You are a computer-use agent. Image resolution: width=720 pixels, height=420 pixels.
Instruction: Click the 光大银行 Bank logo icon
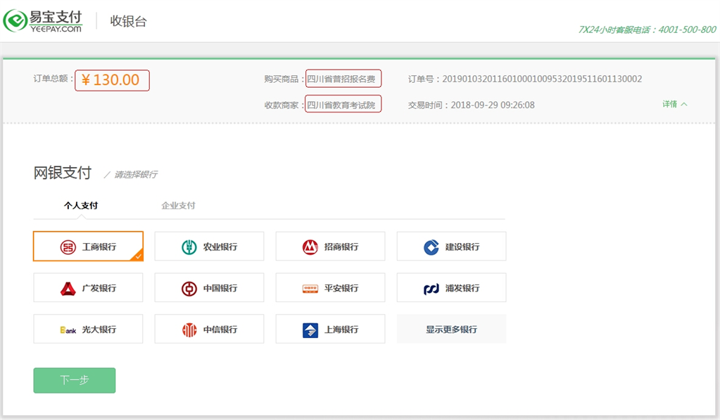68,330
